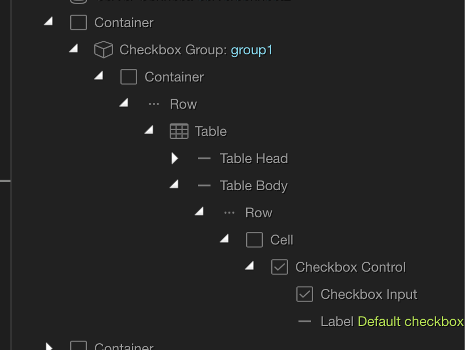
Task: Click the Default checkbox label text
Action: click(x=411, y=322)
